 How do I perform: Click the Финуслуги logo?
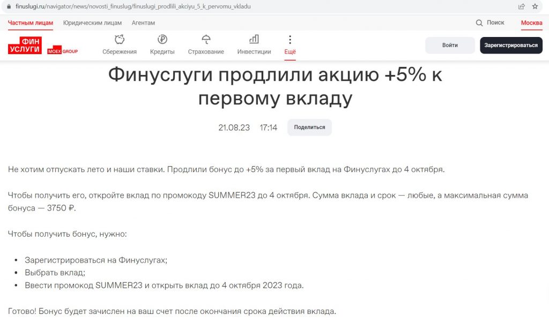point(25,45)
